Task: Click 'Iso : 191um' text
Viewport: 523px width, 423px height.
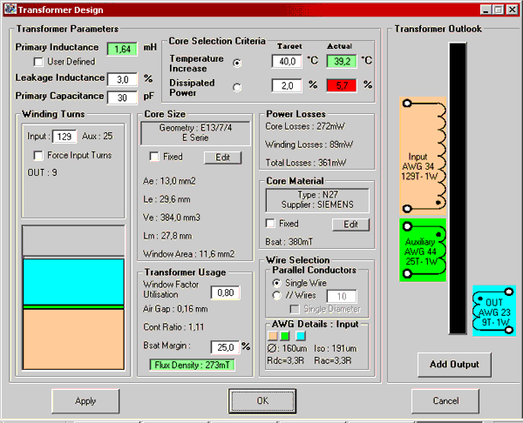Action: pos(336,348)
